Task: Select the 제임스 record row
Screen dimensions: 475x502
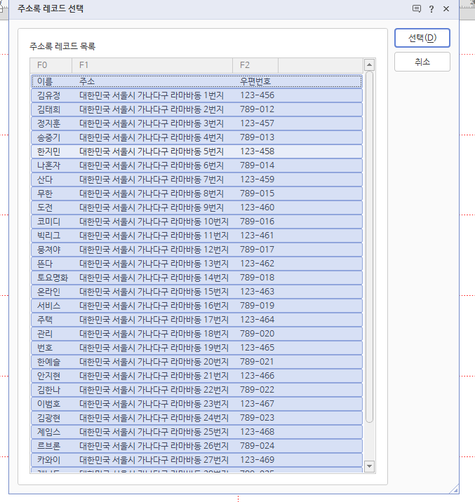Action: 196,432
